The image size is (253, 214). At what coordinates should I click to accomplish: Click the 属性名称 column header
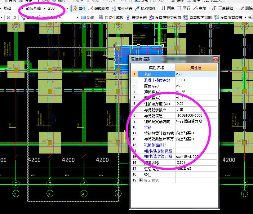tap(156, 68)
